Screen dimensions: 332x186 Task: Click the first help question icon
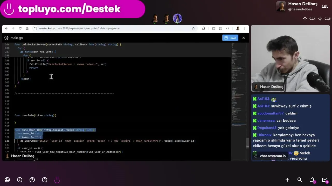click(x=32, y=180)
